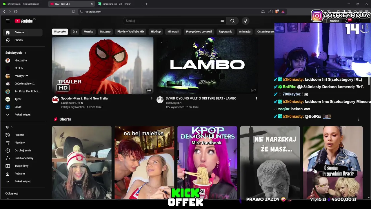This screenshot has width=371, height=209.
Task: Open SVM!R X YOUNG MULTI LAMBO title
Action: point(201,98)
